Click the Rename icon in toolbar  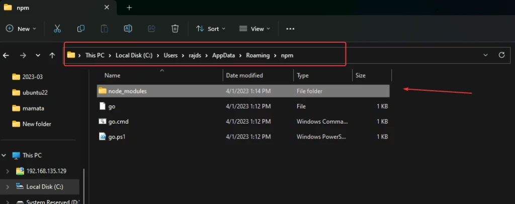click(x=128, y=29)
